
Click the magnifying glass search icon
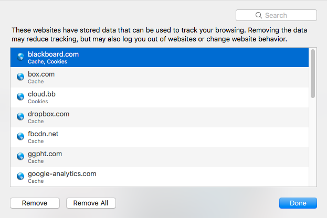[x=259, y=16]
